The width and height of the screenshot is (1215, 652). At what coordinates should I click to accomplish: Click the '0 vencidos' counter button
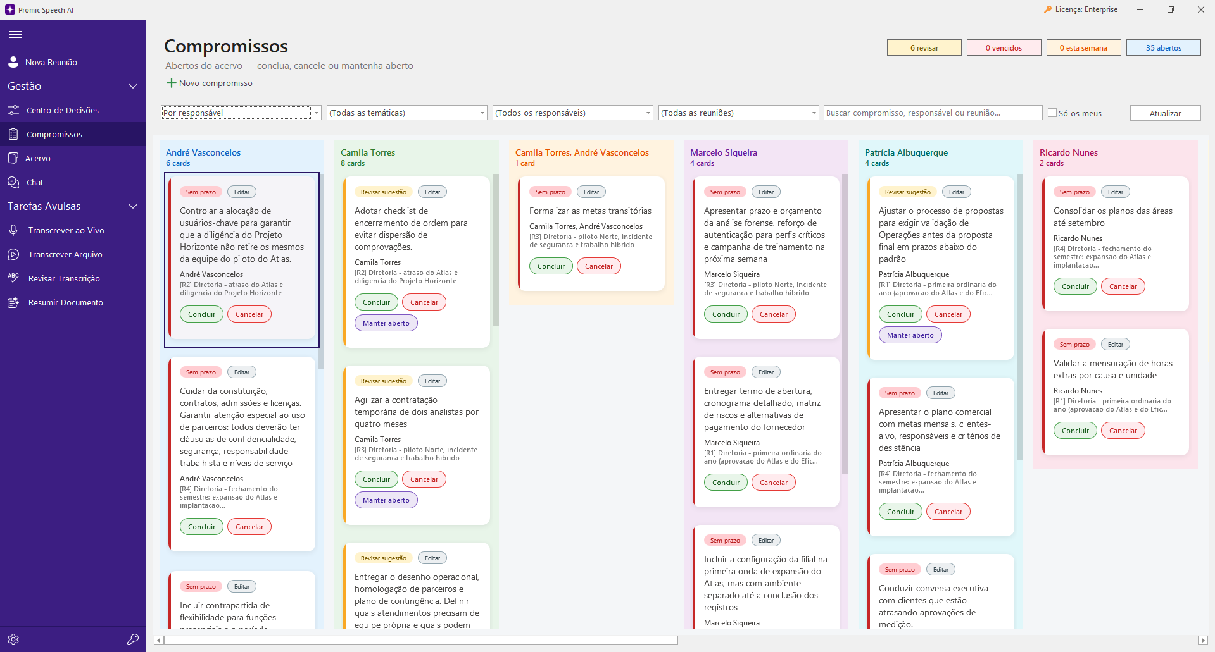click(1004, 47)
